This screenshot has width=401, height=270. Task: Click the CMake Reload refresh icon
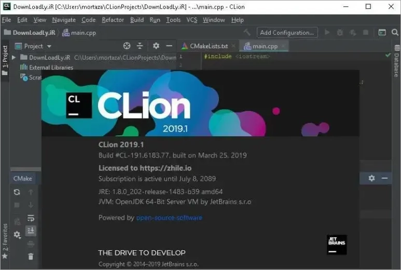coord(17,192)
